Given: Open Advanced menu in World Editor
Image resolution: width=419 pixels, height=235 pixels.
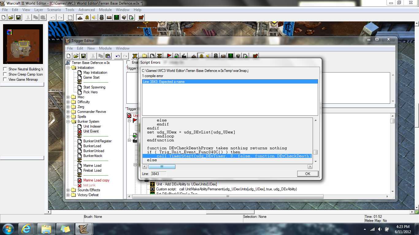Looking at the screenshot, I should (x=86, y=10).
